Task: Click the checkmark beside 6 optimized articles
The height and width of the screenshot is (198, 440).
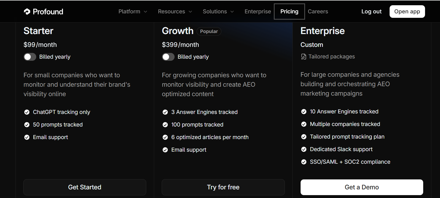Action: 165,137
